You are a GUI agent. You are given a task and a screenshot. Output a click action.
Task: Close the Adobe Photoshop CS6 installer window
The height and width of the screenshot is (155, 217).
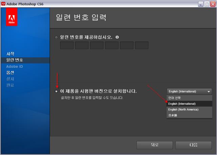click(213, 4)
